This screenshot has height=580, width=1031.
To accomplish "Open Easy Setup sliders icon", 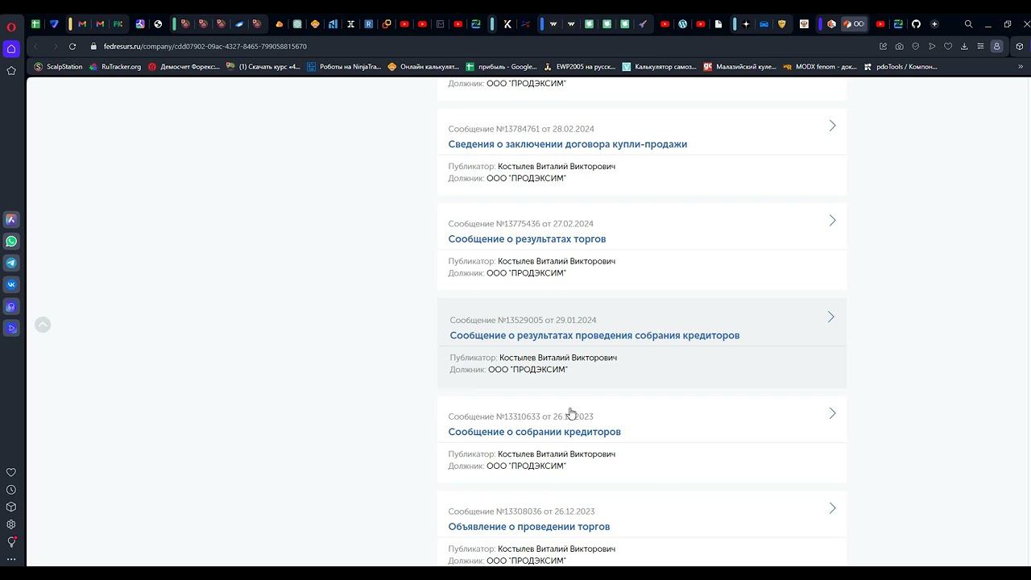I will point(980,46).
